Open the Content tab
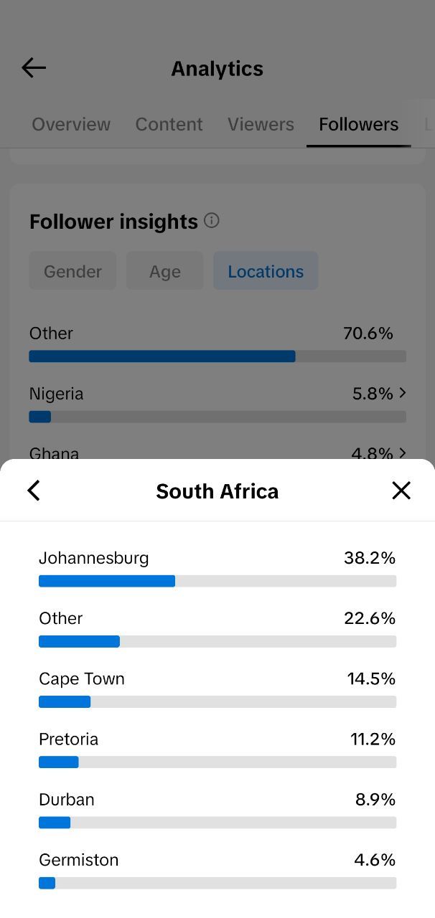The image size is (435, 918). [169, 124]
